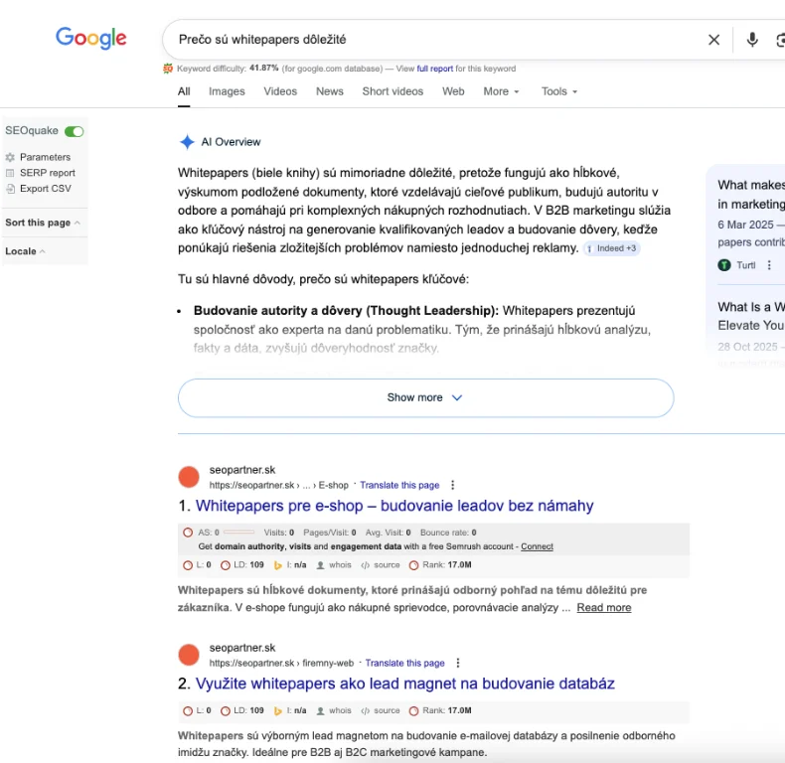
Task: Open three-dot menu for second seopartner.sk result
Action: click(458, 663)
